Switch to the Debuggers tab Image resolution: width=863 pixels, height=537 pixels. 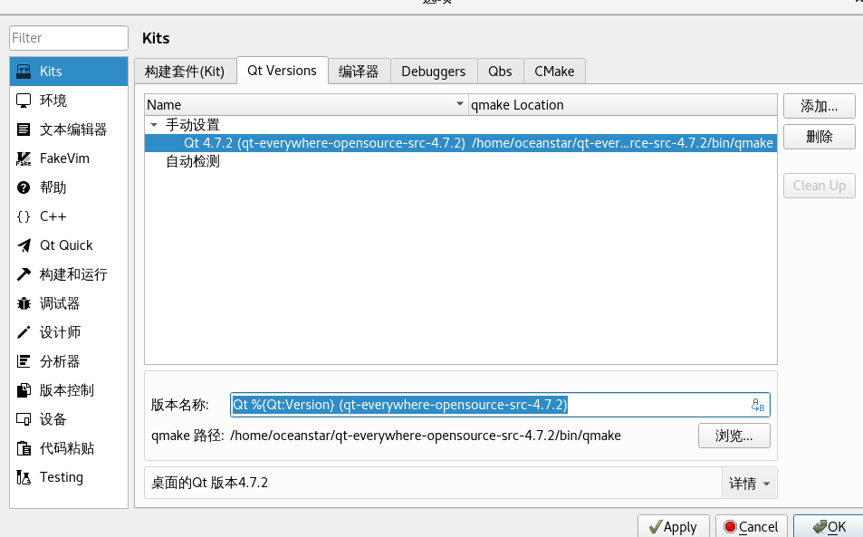tap(433, 71)
